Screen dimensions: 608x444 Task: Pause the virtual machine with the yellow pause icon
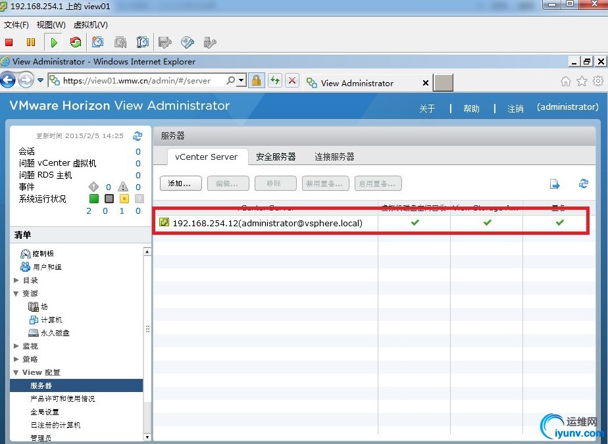click(31, 42)
